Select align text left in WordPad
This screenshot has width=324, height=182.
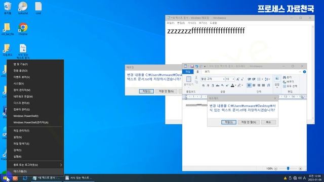pyautogui.click(x=249, y=85)
